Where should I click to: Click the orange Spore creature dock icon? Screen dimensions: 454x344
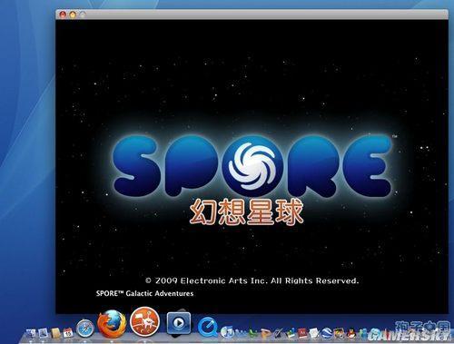point(144,322)
